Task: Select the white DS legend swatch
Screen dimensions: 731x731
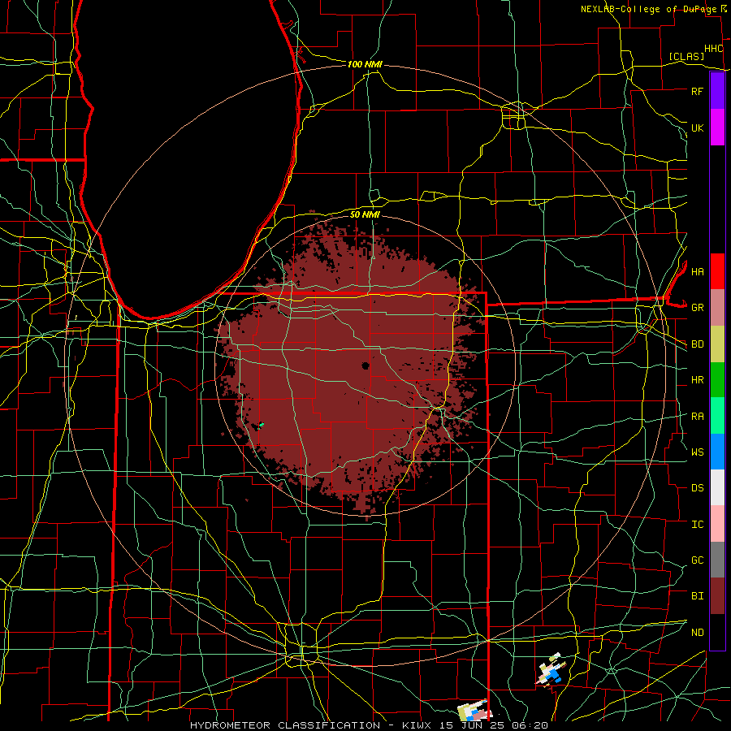Action: [x=717, y=487]
